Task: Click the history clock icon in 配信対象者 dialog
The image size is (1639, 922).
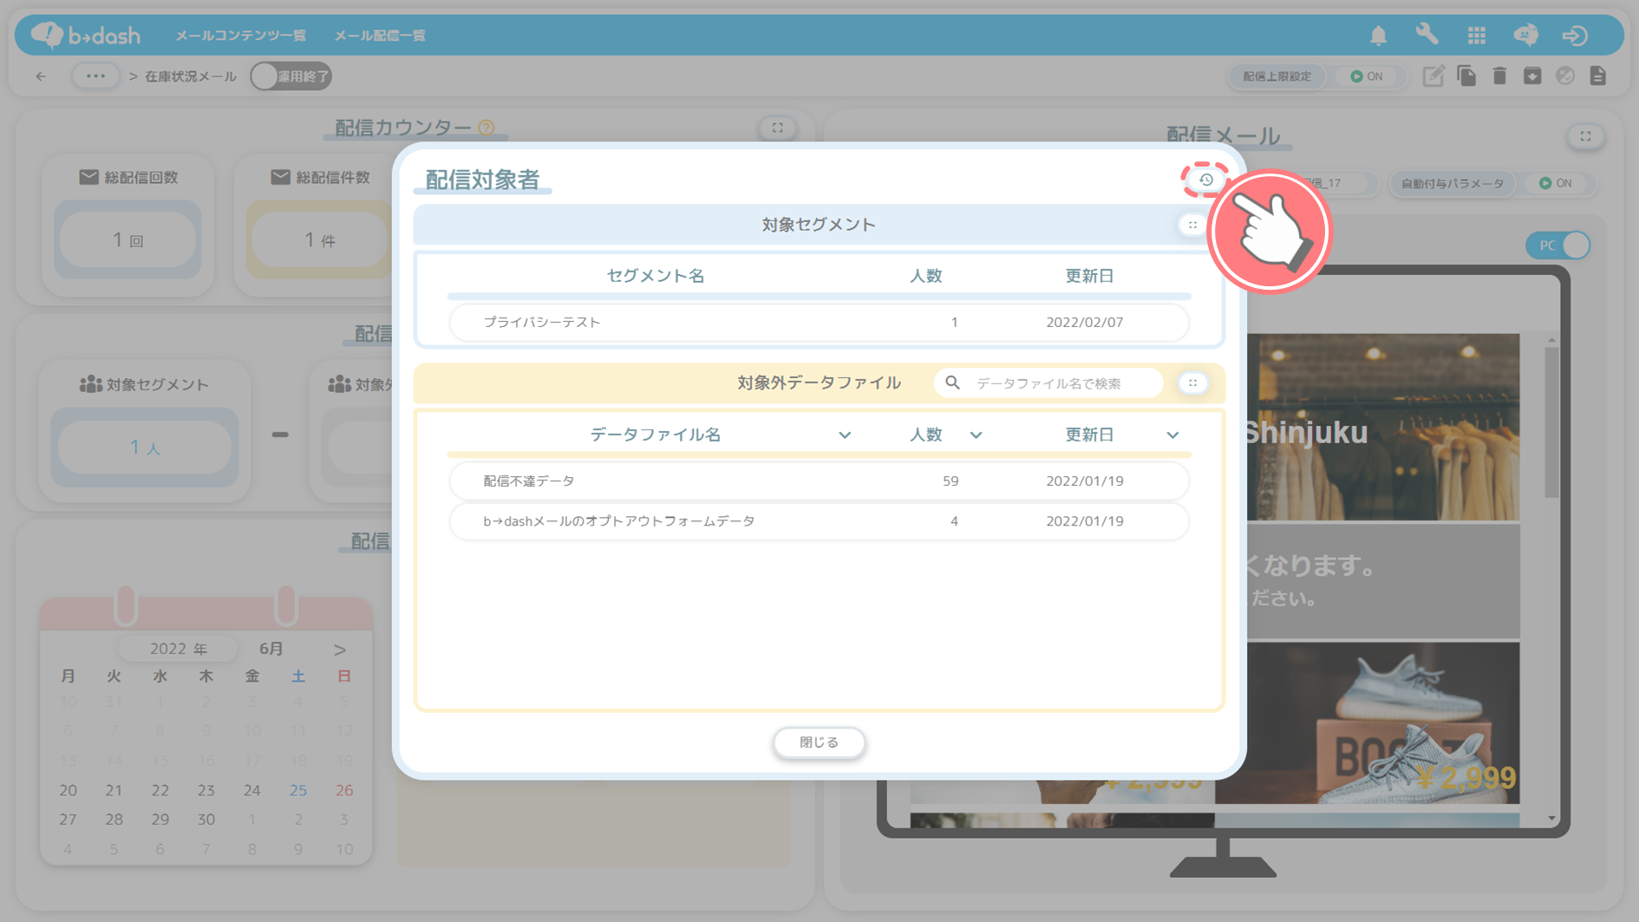Action: [1205, 180]
